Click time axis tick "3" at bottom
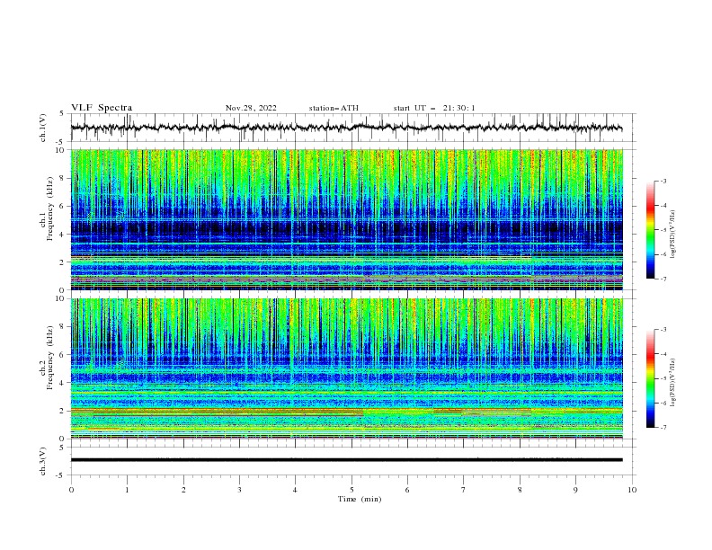 [x=239, y=490]
